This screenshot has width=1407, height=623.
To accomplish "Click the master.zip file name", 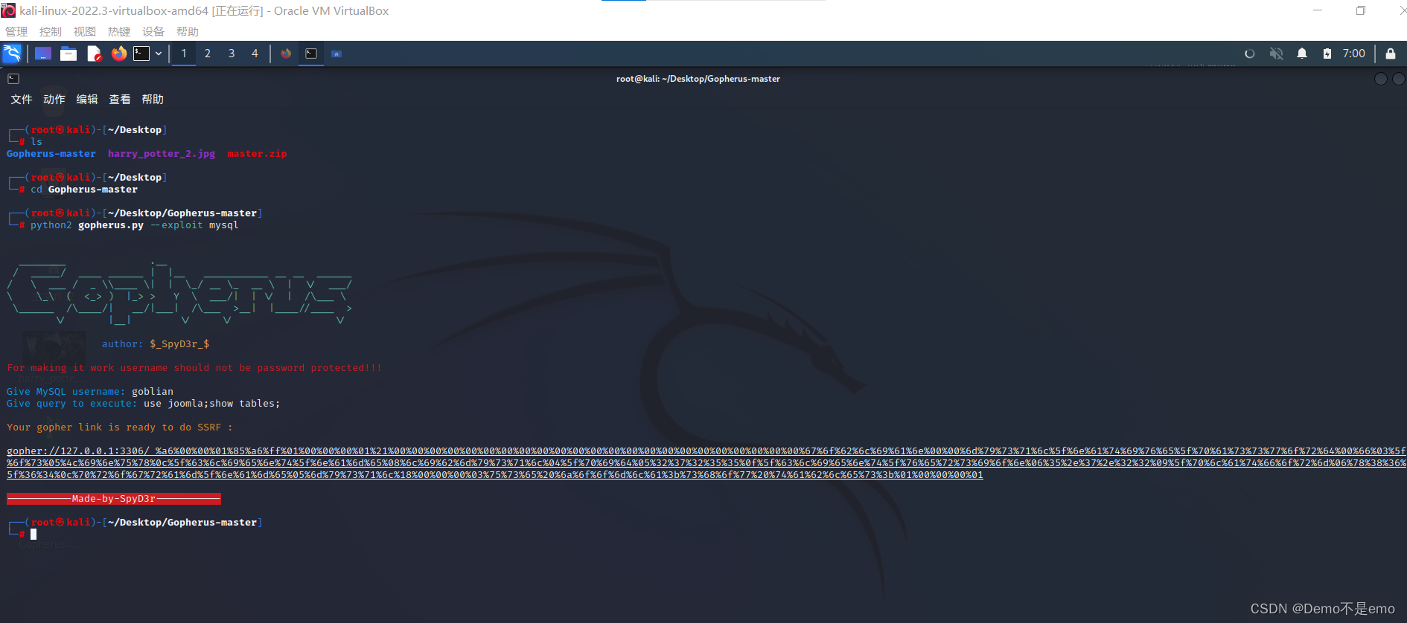I will coord(257,154).
